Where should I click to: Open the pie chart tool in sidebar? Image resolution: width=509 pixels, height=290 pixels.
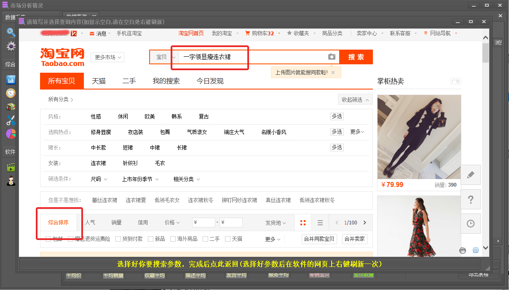(11, 134)
